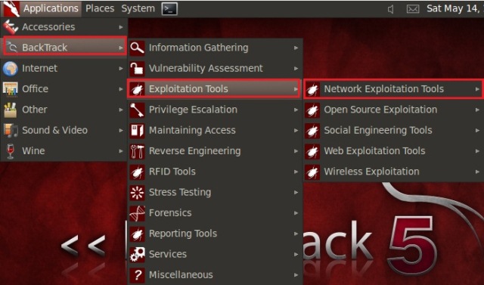Click the 'Maintaining Access' label

[192, 130]
